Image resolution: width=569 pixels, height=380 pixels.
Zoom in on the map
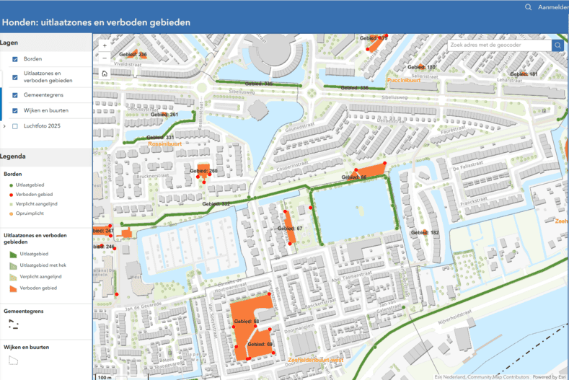coord(105,45)
